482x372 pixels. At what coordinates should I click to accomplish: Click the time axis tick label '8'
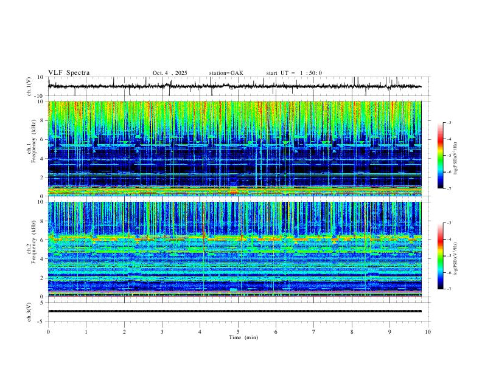point(352,332)
